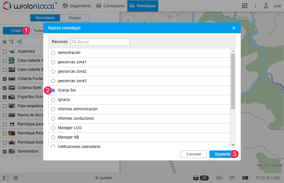
Task: Click the scroll up arrow in resource list
Action: 233,51
